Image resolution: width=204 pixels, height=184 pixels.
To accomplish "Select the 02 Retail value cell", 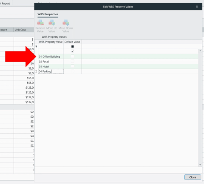I will pyautogui.click(x=51, y=61).
